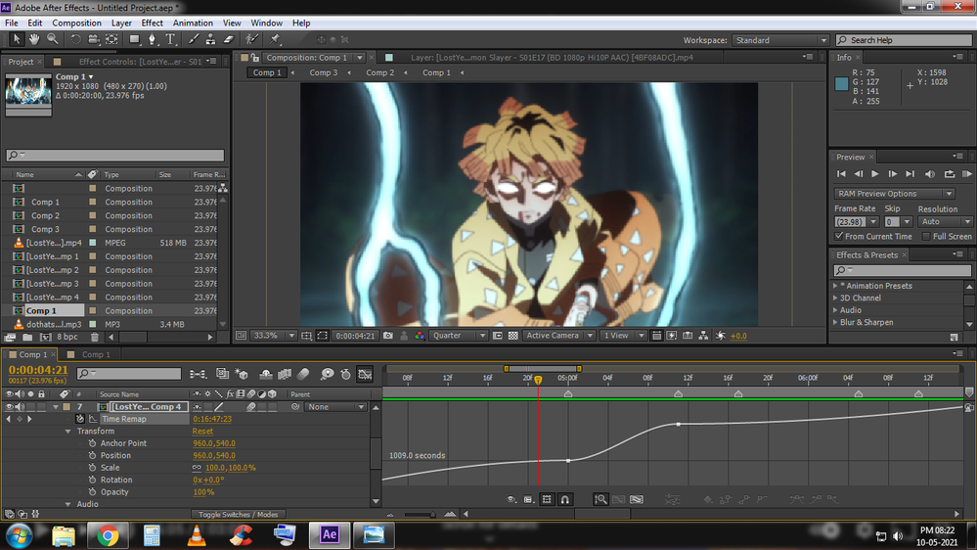
Task: Click the 8 bpc color depth button
Action: [67, 337]
